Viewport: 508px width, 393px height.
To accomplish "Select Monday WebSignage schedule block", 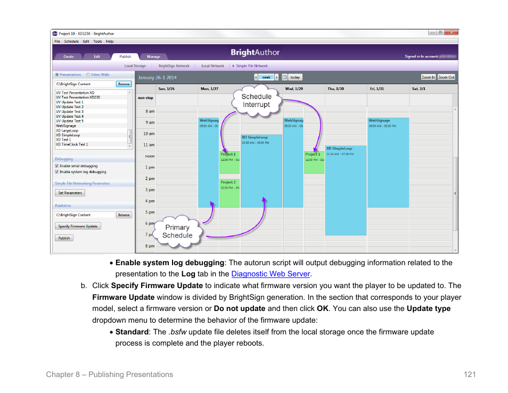I will click(x=209, y=162).
